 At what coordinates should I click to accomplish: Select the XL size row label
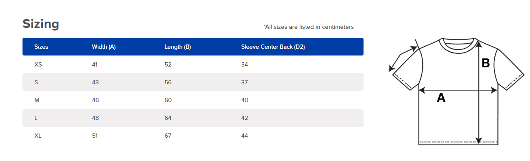pyautogui.click(x=38, y=136)
